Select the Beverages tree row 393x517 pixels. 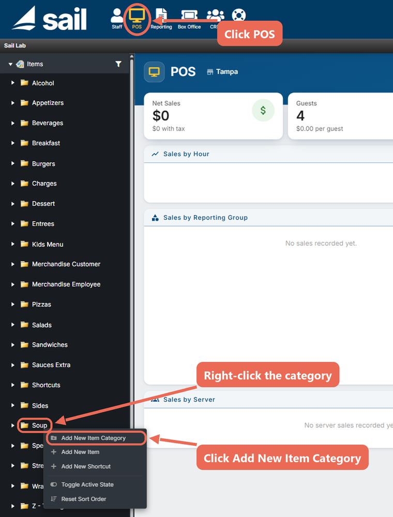click(65, 123)
